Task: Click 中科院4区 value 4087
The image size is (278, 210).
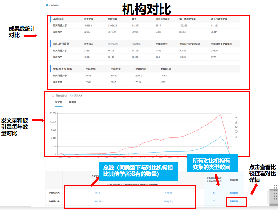Action: click(163, 82)
